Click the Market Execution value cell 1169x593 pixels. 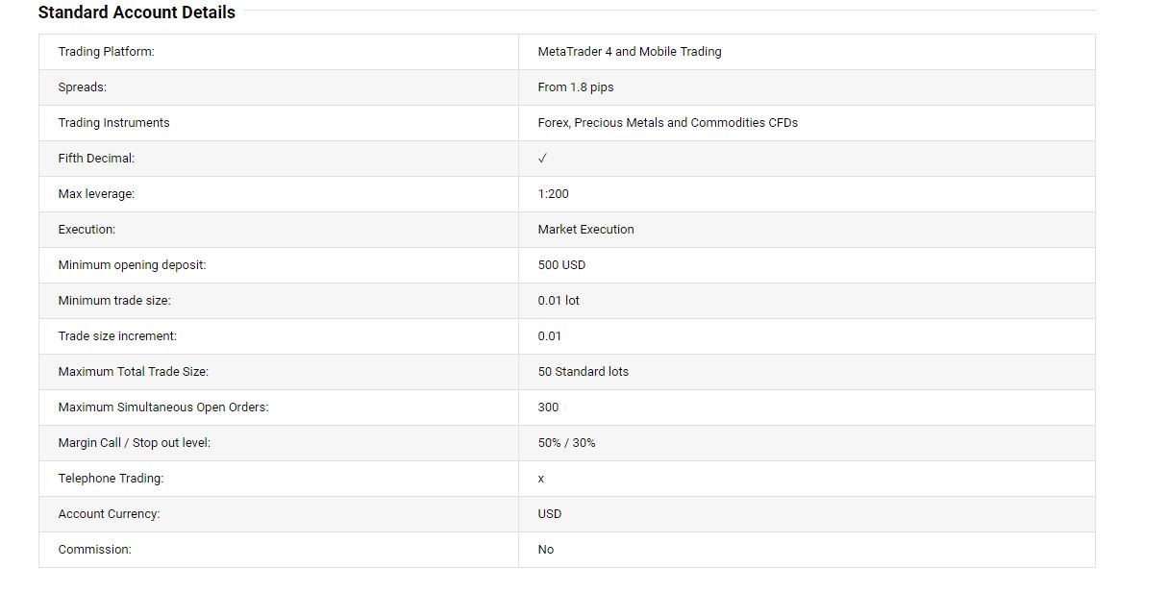tap(807, 230)
